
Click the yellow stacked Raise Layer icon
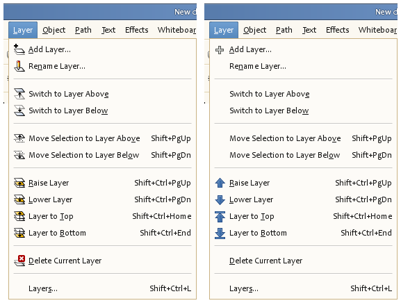click(x=19, y=183)
